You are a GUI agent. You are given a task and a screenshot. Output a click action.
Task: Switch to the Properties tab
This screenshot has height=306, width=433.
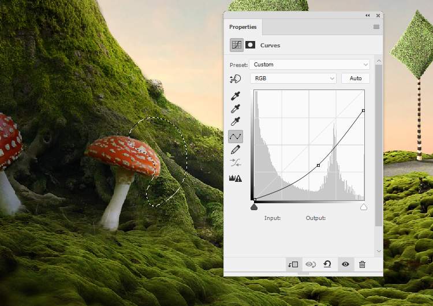pyautogui.click(x=242, y=27)
